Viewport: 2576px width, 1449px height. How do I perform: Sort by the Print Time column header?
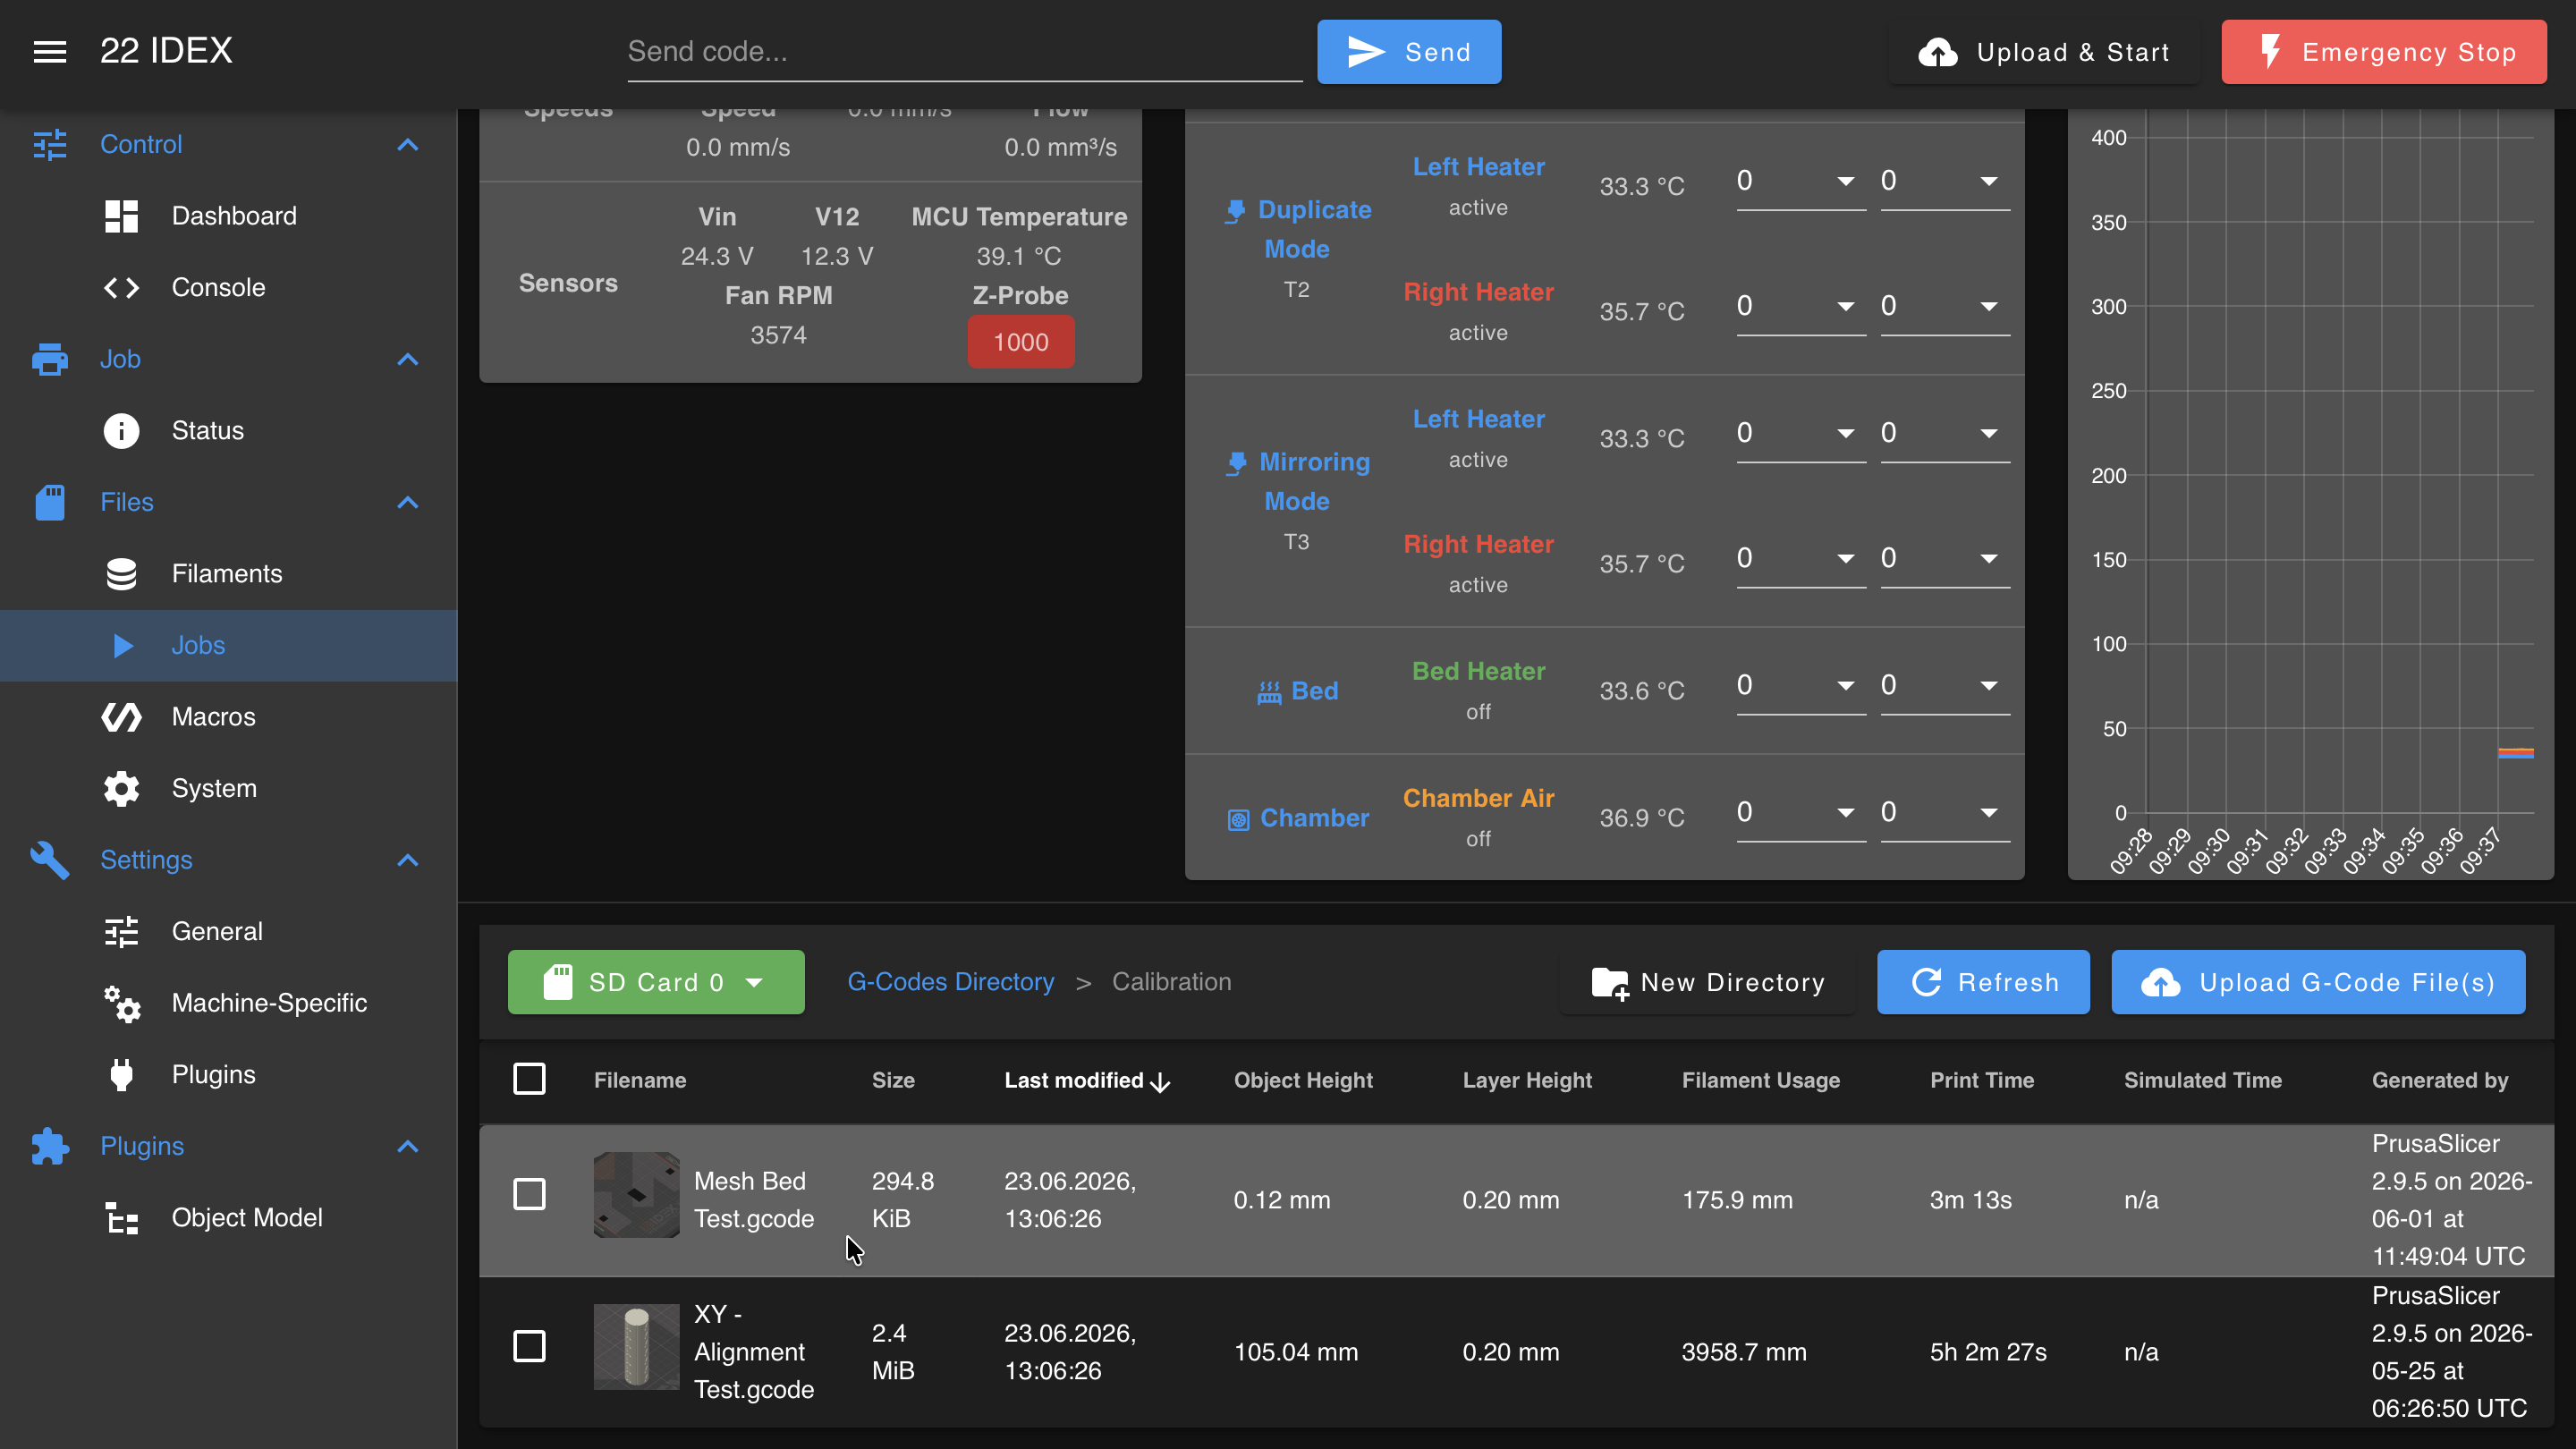pyautogui.click(x=1981, y=1081)
